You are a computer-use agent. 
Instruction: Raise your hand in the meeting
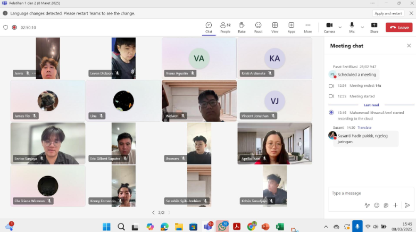click(242, 27)
